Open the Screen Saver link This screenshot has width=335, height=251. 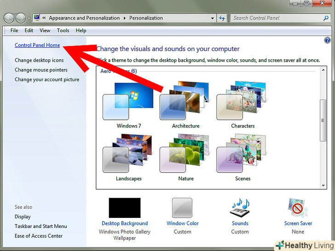(298, 223)
